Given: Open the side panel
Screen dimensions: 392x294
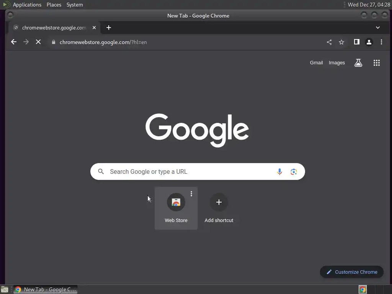Looking at the screenshot, I should (357, 42).
